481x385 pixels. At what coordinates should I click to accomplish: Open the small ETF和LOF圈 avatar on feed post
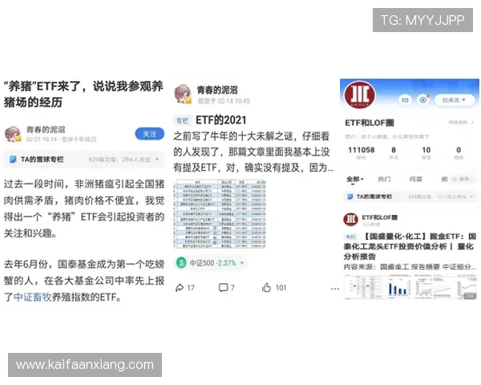tap(350, 219)
